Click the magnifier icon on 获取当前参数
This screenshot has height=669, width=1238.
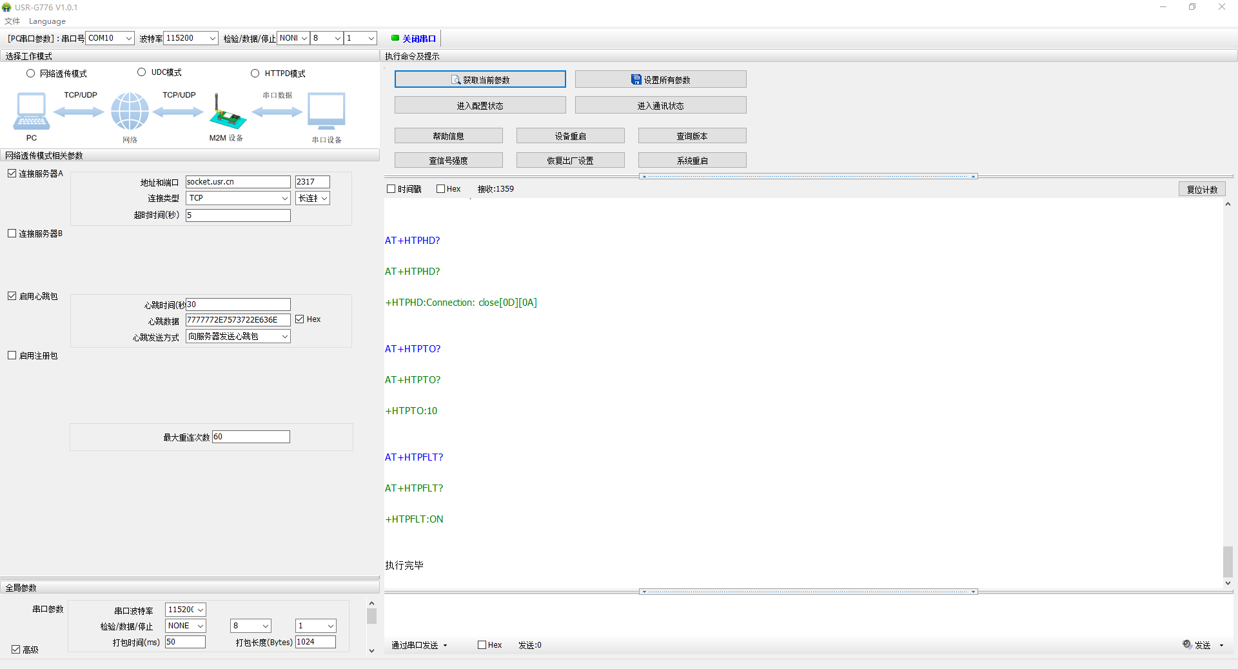click(x=456, y=80)
